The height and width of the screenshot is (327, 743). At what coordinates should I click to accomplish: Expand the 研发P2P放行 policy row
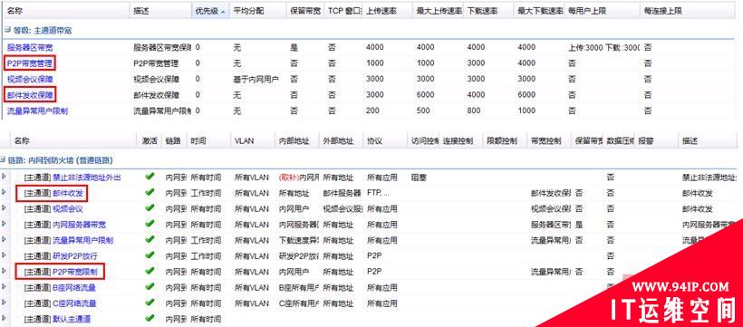click(5, 255)
